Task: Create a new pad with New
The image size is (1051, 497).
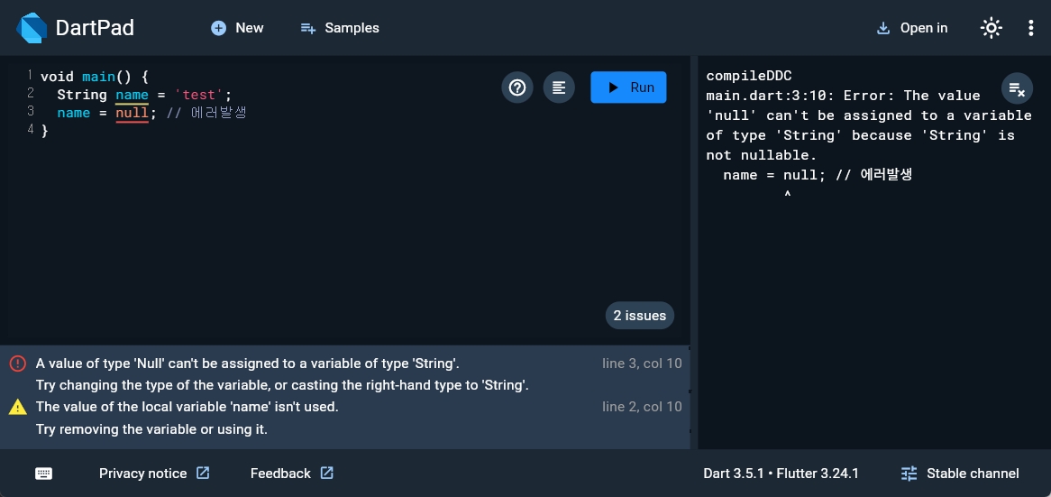Action: pyautogui.click(x=237, y=28)
